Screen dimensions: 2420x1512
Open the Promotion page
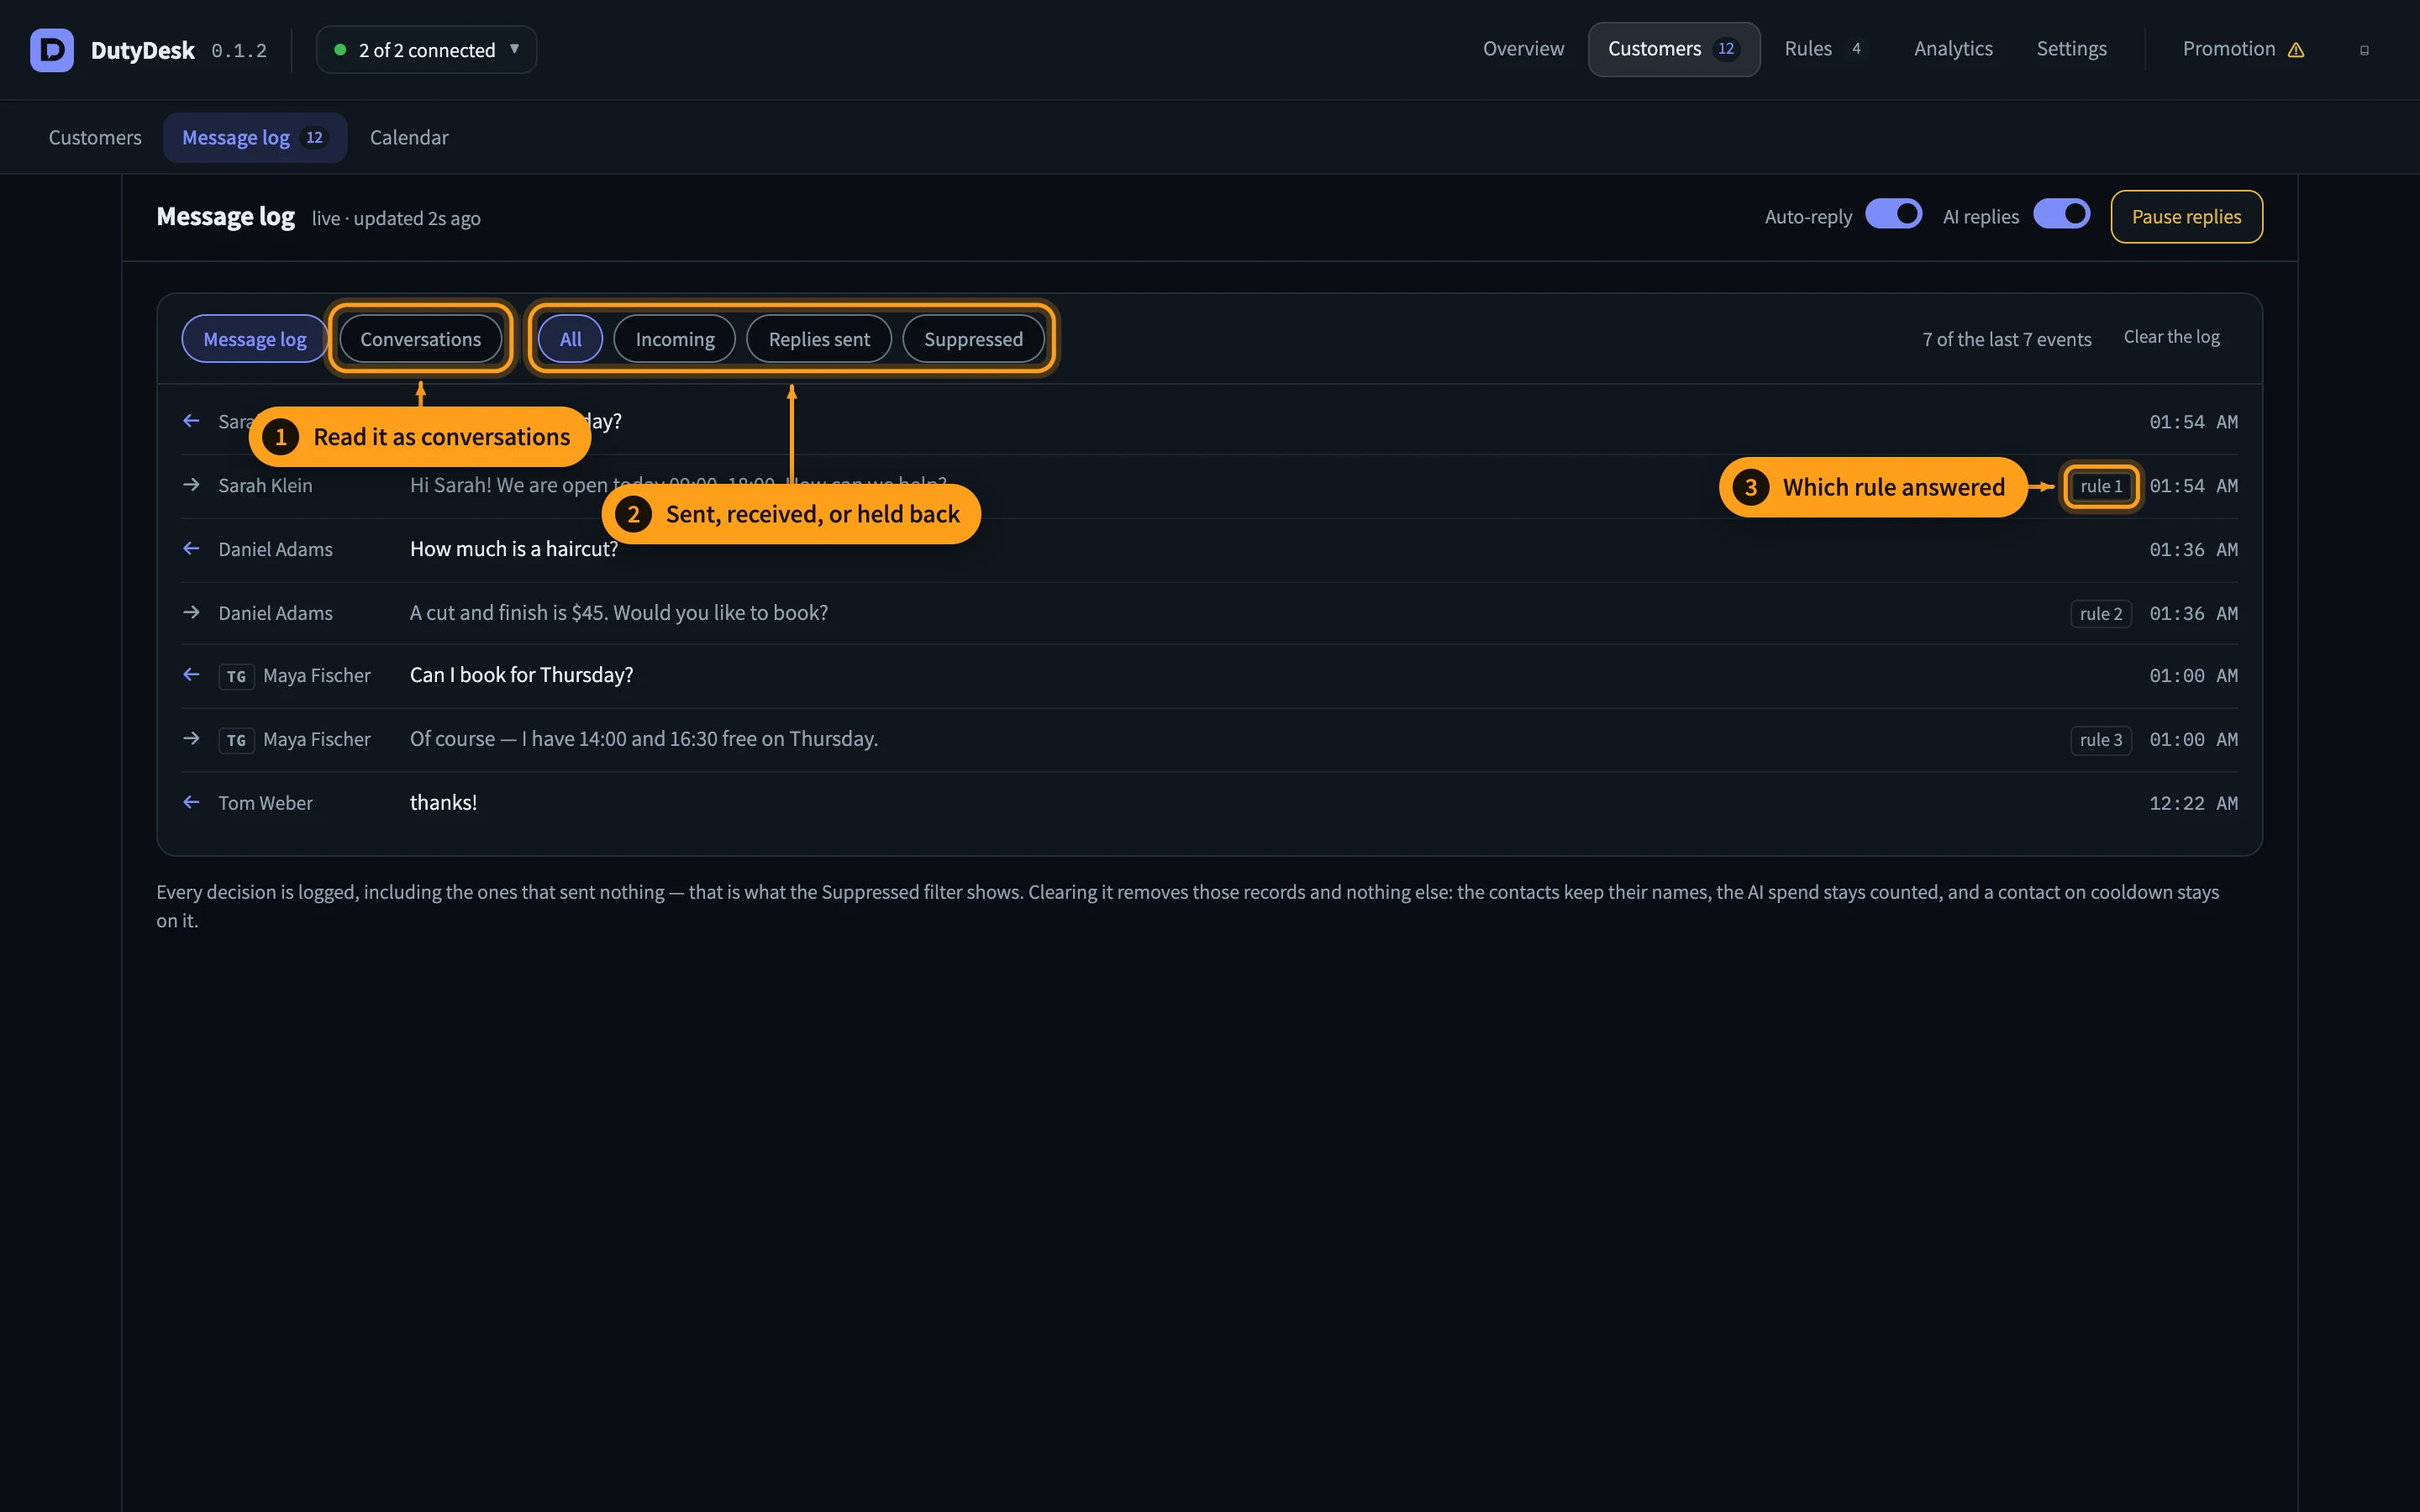pyautogui.click(x=2243, y=49)
